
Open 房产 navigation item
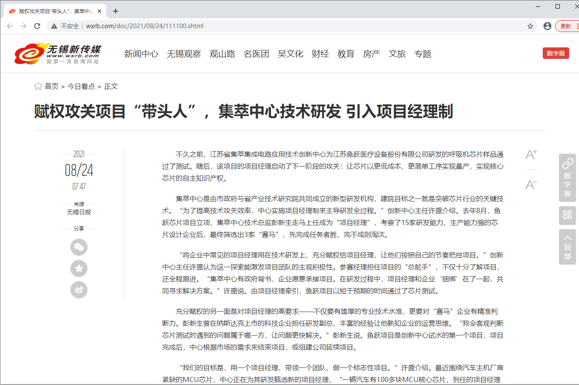pos(372,54)
